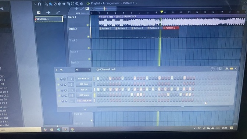
Task: Open the Fasi..YINCA audio channel button
Action: (85, 100)
